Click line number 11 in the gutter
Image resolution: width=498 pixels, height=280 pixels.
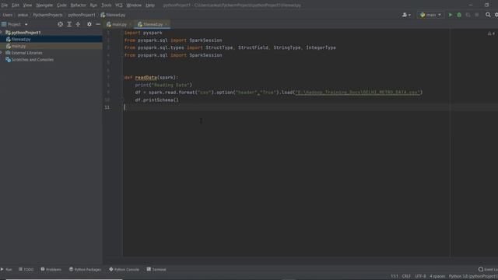point(107,107)
